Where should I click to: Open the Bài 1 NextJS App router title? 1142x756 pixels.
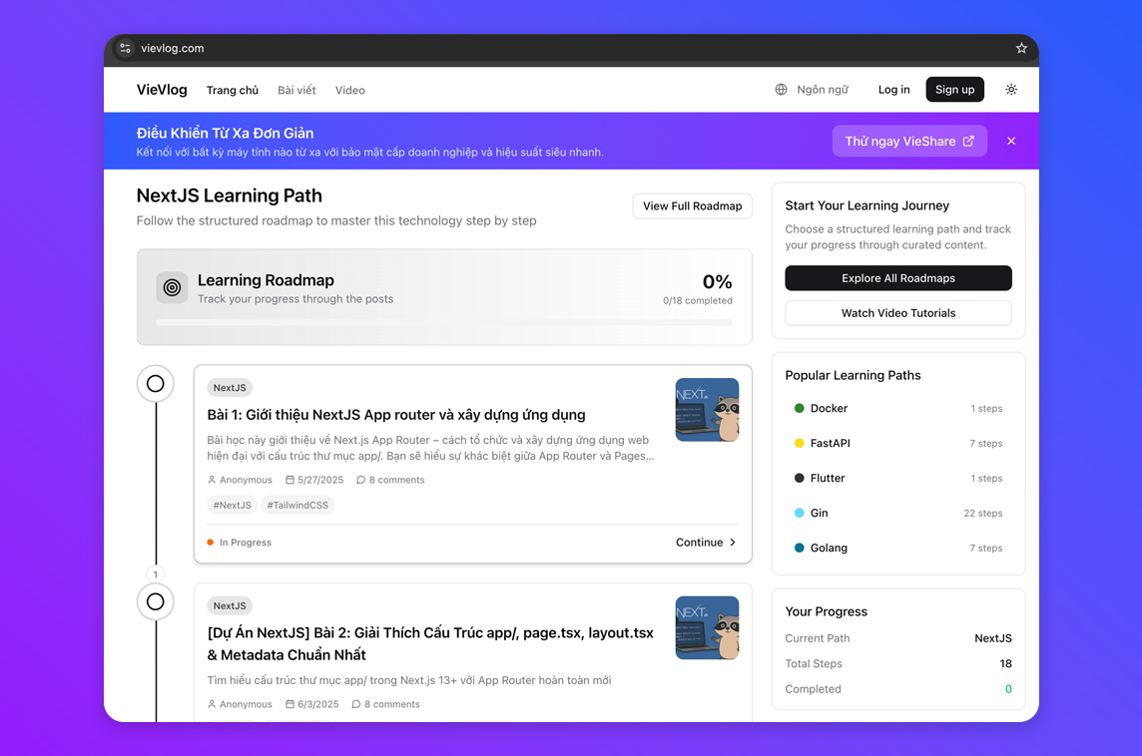point(396,415)
